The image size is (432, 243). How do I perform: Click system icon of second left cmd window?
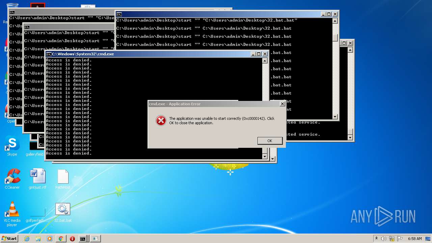(x=27, y=27)
